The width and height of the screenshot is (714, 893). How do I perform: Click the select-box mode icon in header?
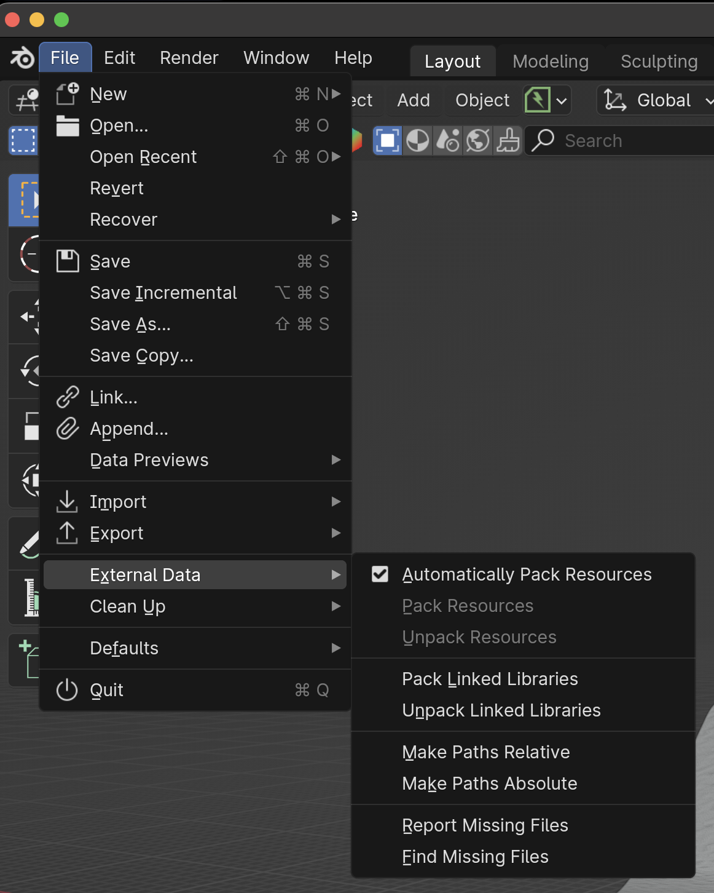(23, 141)
